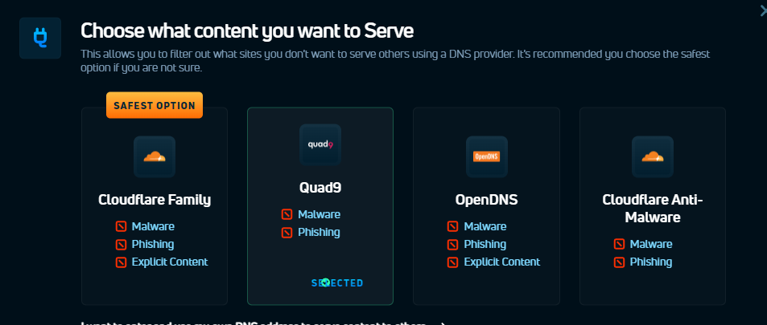Screen dimensions: 767x325
Task: Choose the Cloudflare Family card title
Action: coord(155,200)
